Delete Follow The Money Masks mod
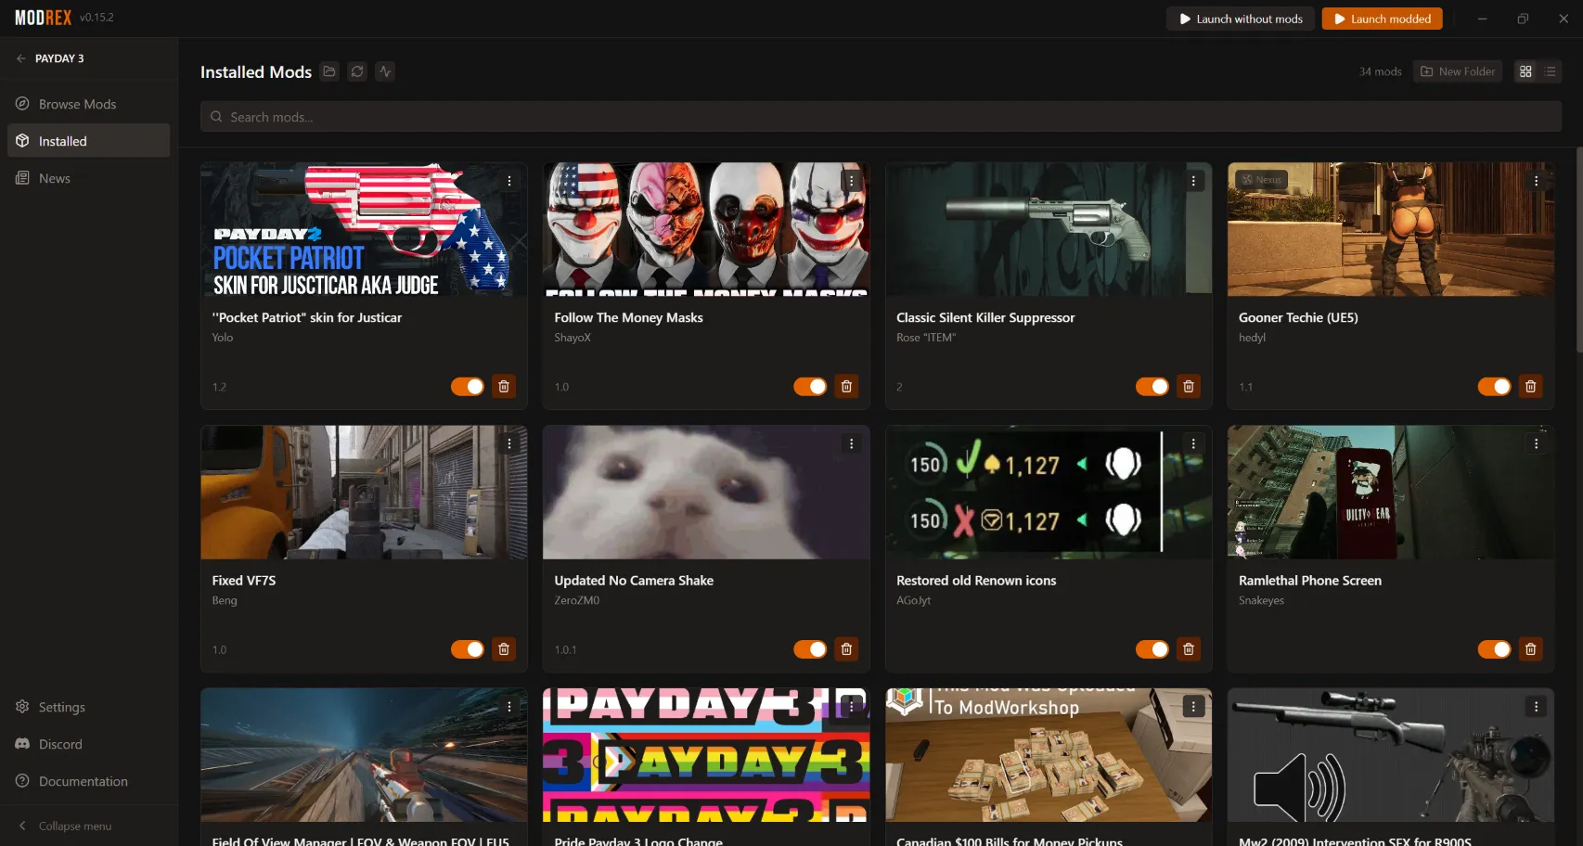 coord(846,386)
